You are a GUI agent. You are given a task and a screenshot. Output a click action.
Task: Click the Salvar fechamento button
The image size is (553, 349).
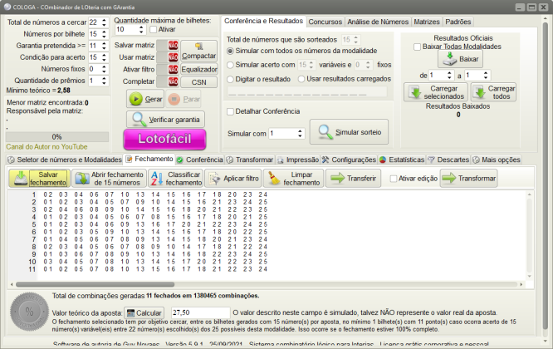(39, 177)
